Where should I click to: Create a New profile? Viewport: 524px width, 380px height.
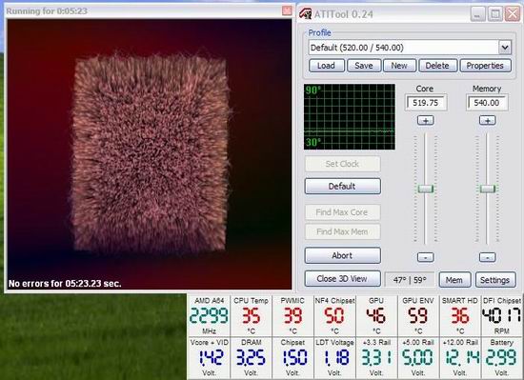tap(400, 66)
